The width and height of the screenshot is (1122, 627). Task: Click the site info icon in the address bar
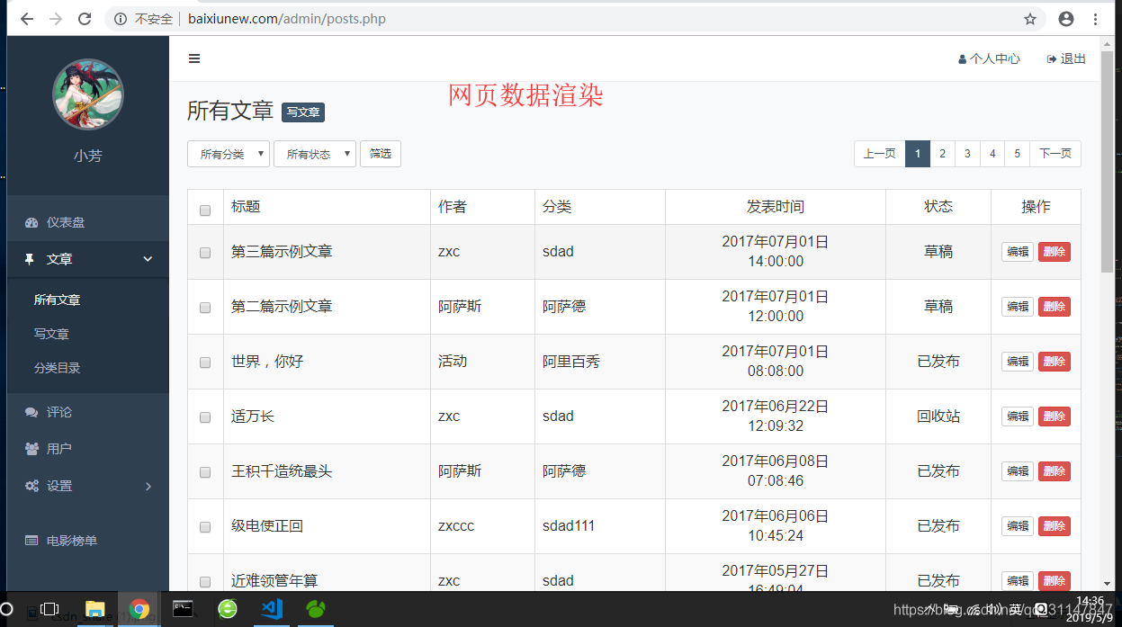pyautogui.click(x=121, y=19)
